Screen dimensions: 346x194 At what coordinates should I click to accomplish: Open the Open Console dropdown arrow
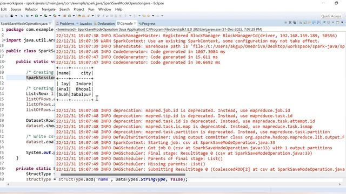click(x=342, y=23)
